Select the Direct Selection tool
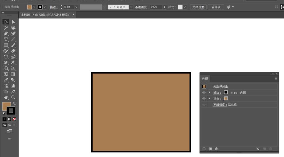This screenshot has height=157, width=284. tap(13, 22)
